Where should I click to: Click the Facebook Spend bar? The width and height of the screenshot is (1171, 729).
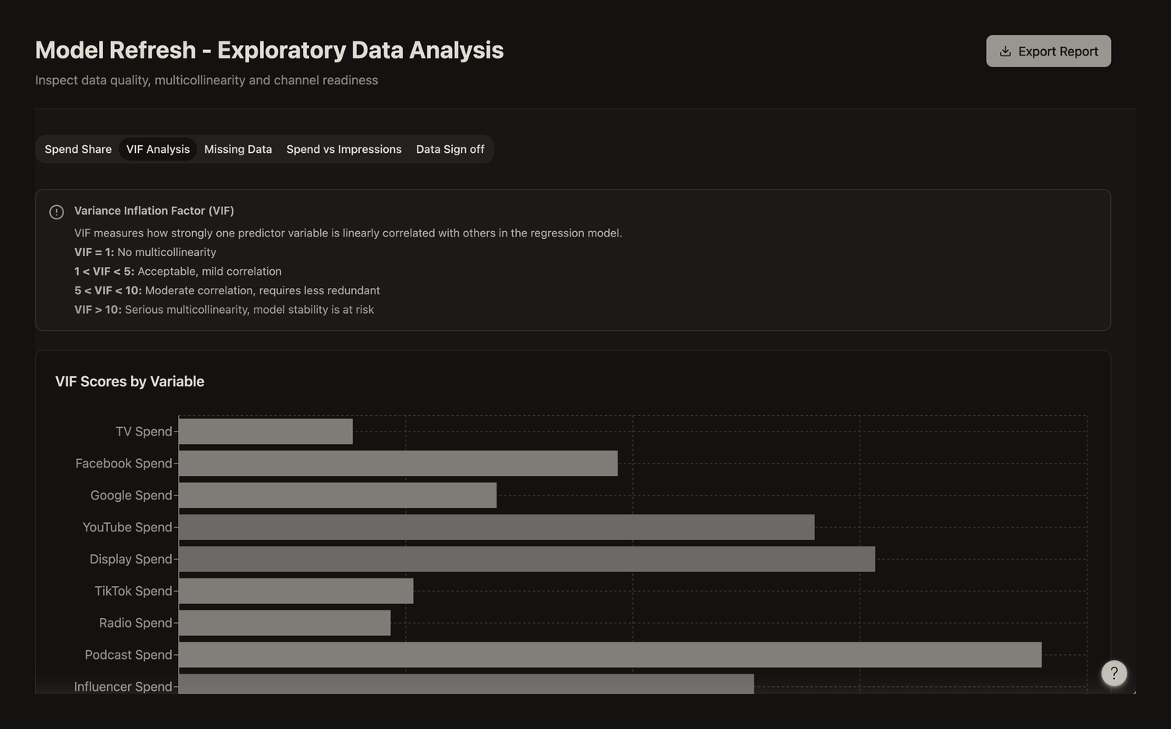point(398,464)
